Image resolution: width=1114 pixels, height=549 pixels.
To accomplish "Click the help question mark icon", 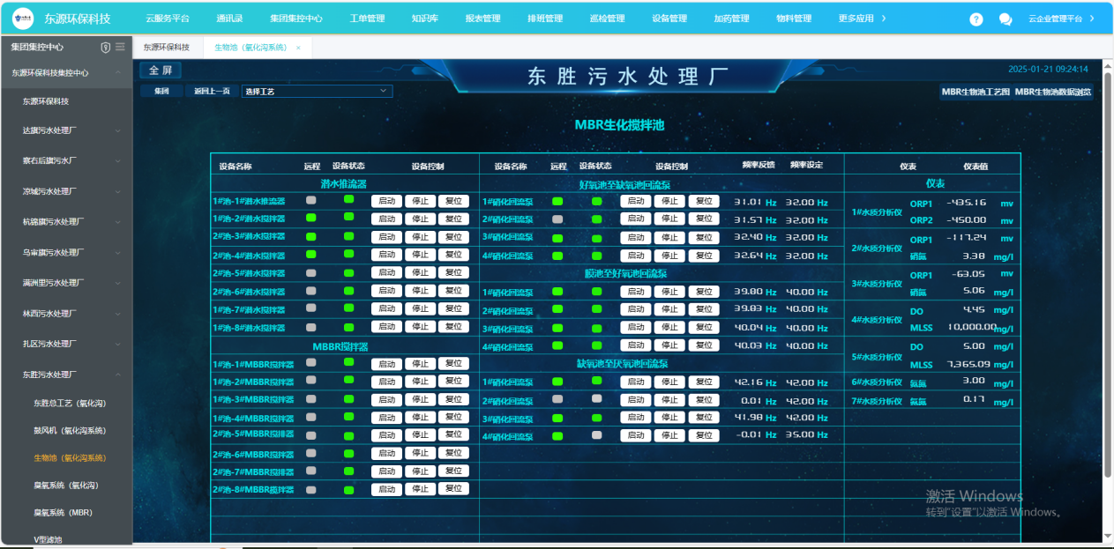I will click(976, 19).
